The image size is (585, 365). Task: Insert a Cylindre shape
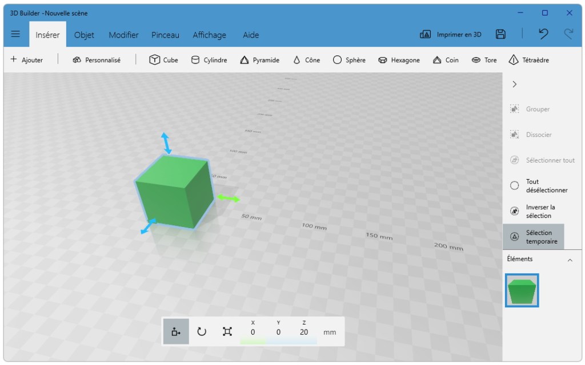(209, 59)
